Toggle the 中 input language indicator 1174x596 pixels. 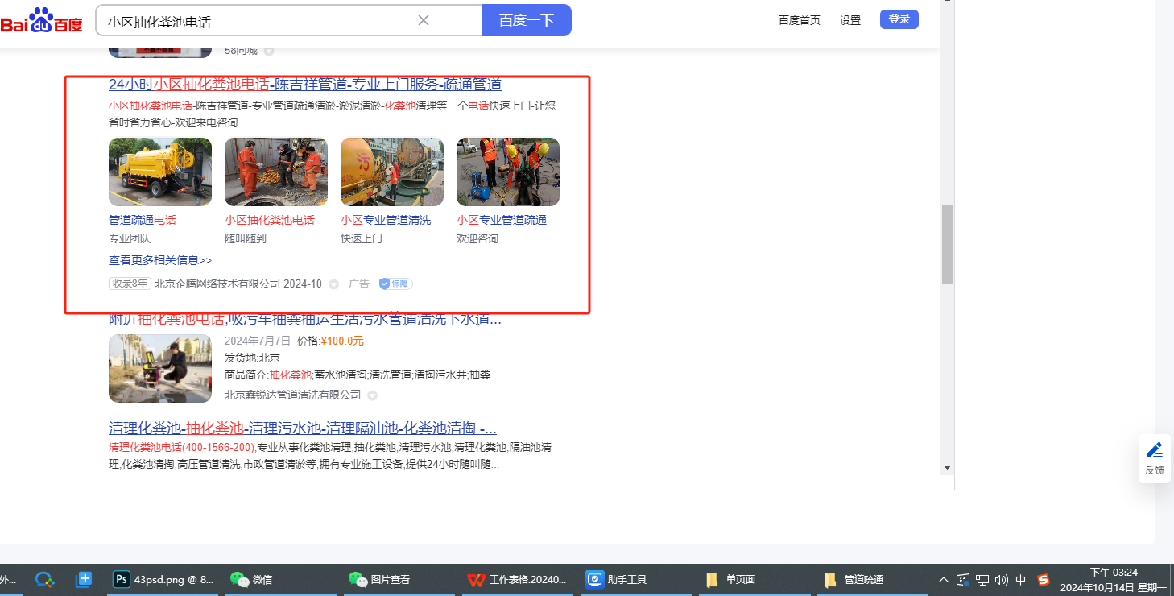(1021, 580)
